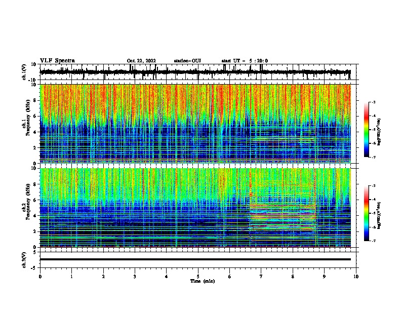
Task: Click the "-3" label on ch.1 color bar
Action: [x=373, y=102]
